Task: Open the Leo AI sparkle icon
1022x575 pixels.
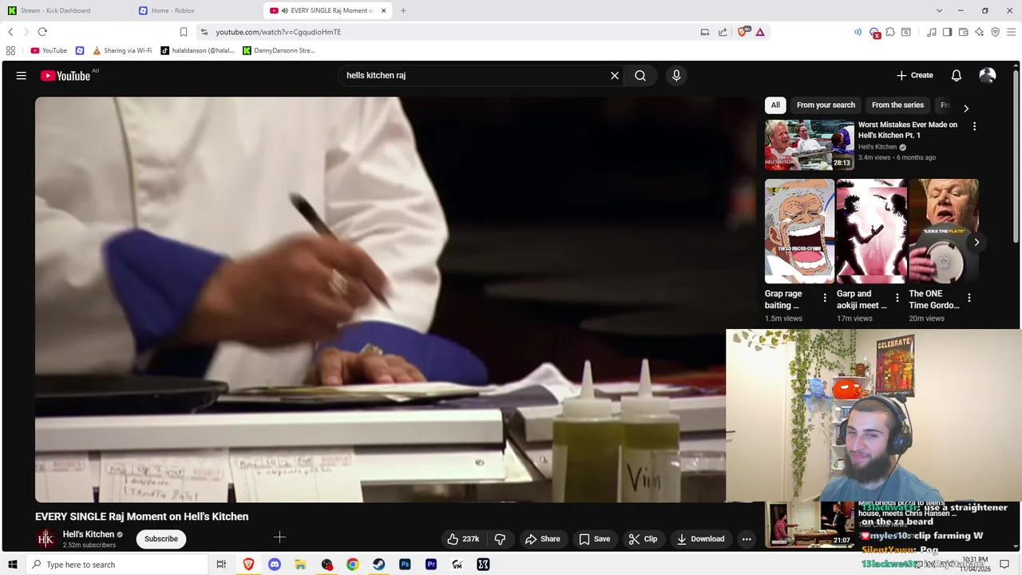Action: point(979,32)
